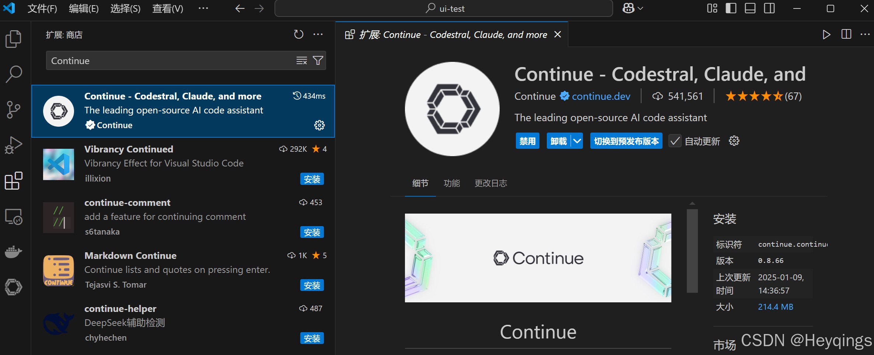Select the continue-comment list item
This screenshot has height=355, width=874.
[x=183, y=217]
